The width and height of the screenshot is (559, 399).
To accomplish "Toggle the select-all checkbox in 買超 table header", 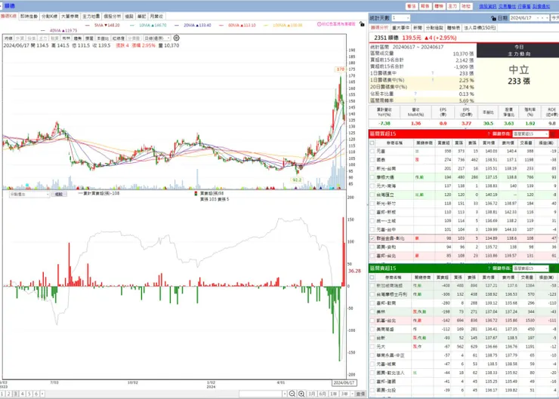I will coord(372,143).
